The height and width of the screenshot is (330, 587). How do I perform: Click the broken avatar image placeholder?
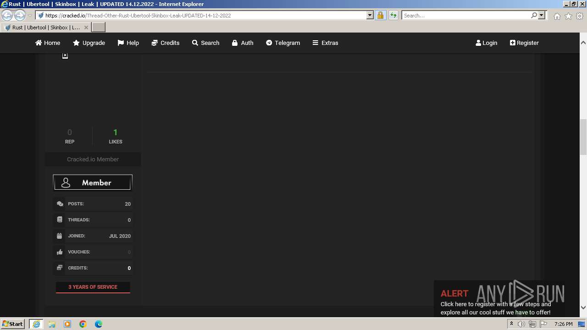pos(65,55)
